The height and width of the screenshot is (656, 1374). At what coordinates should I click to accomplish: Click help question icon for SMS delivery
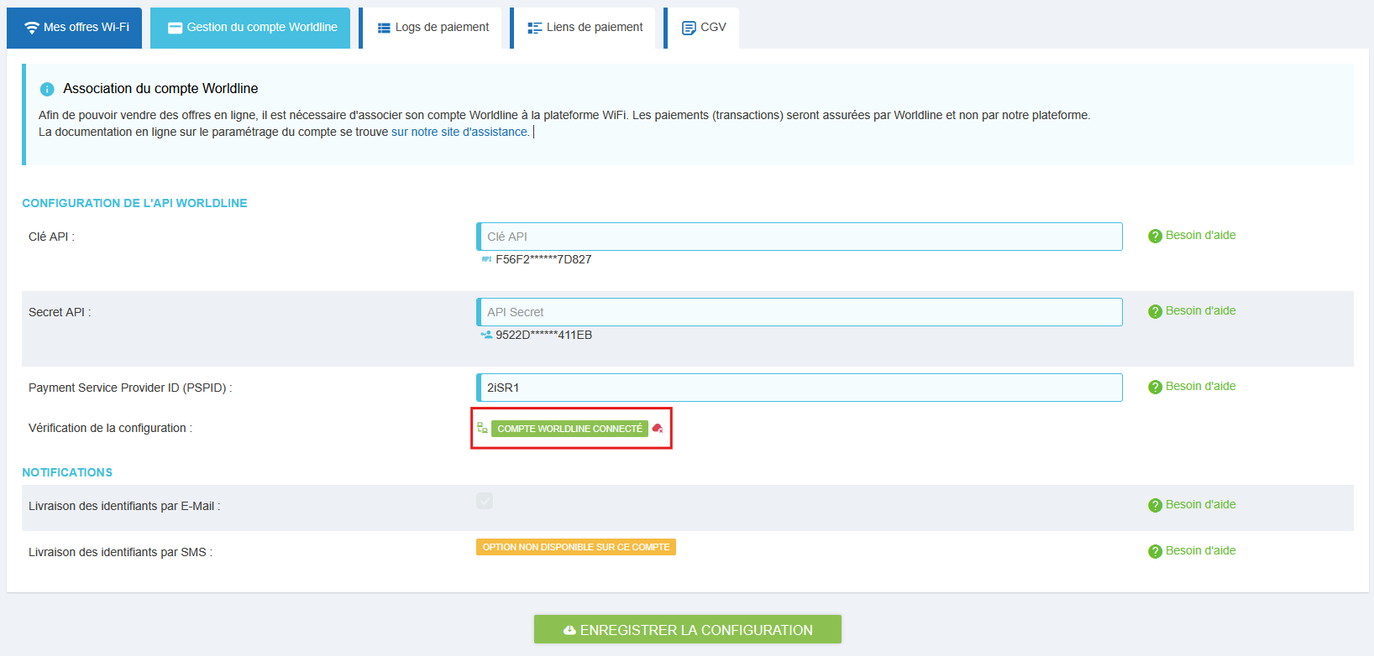[x=1155, y=551]
